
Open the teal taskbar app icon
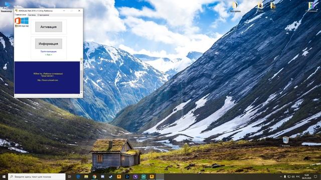tap(143, 176)
